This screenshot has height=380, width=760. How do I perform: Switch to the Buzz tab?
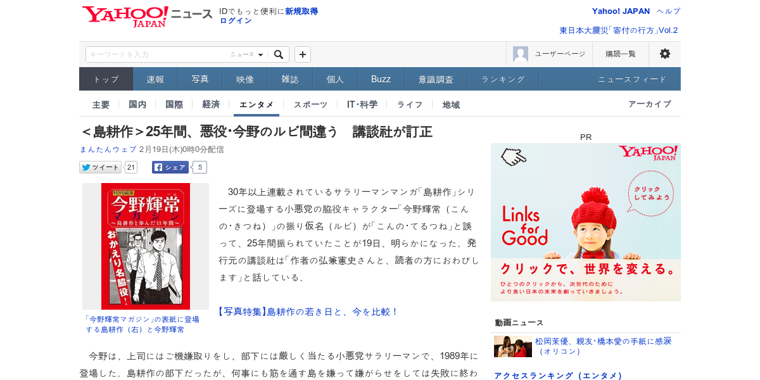click(x=381, y=79)
